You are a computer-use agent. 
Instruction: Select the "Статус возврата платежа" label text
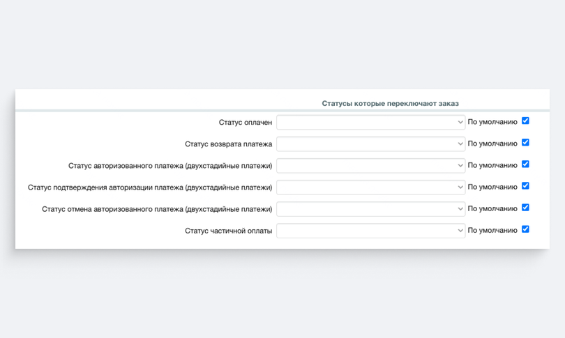pos(229,144)
